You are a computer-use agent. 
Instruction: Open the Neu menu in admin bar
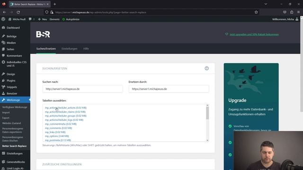(x=43, y=19)
